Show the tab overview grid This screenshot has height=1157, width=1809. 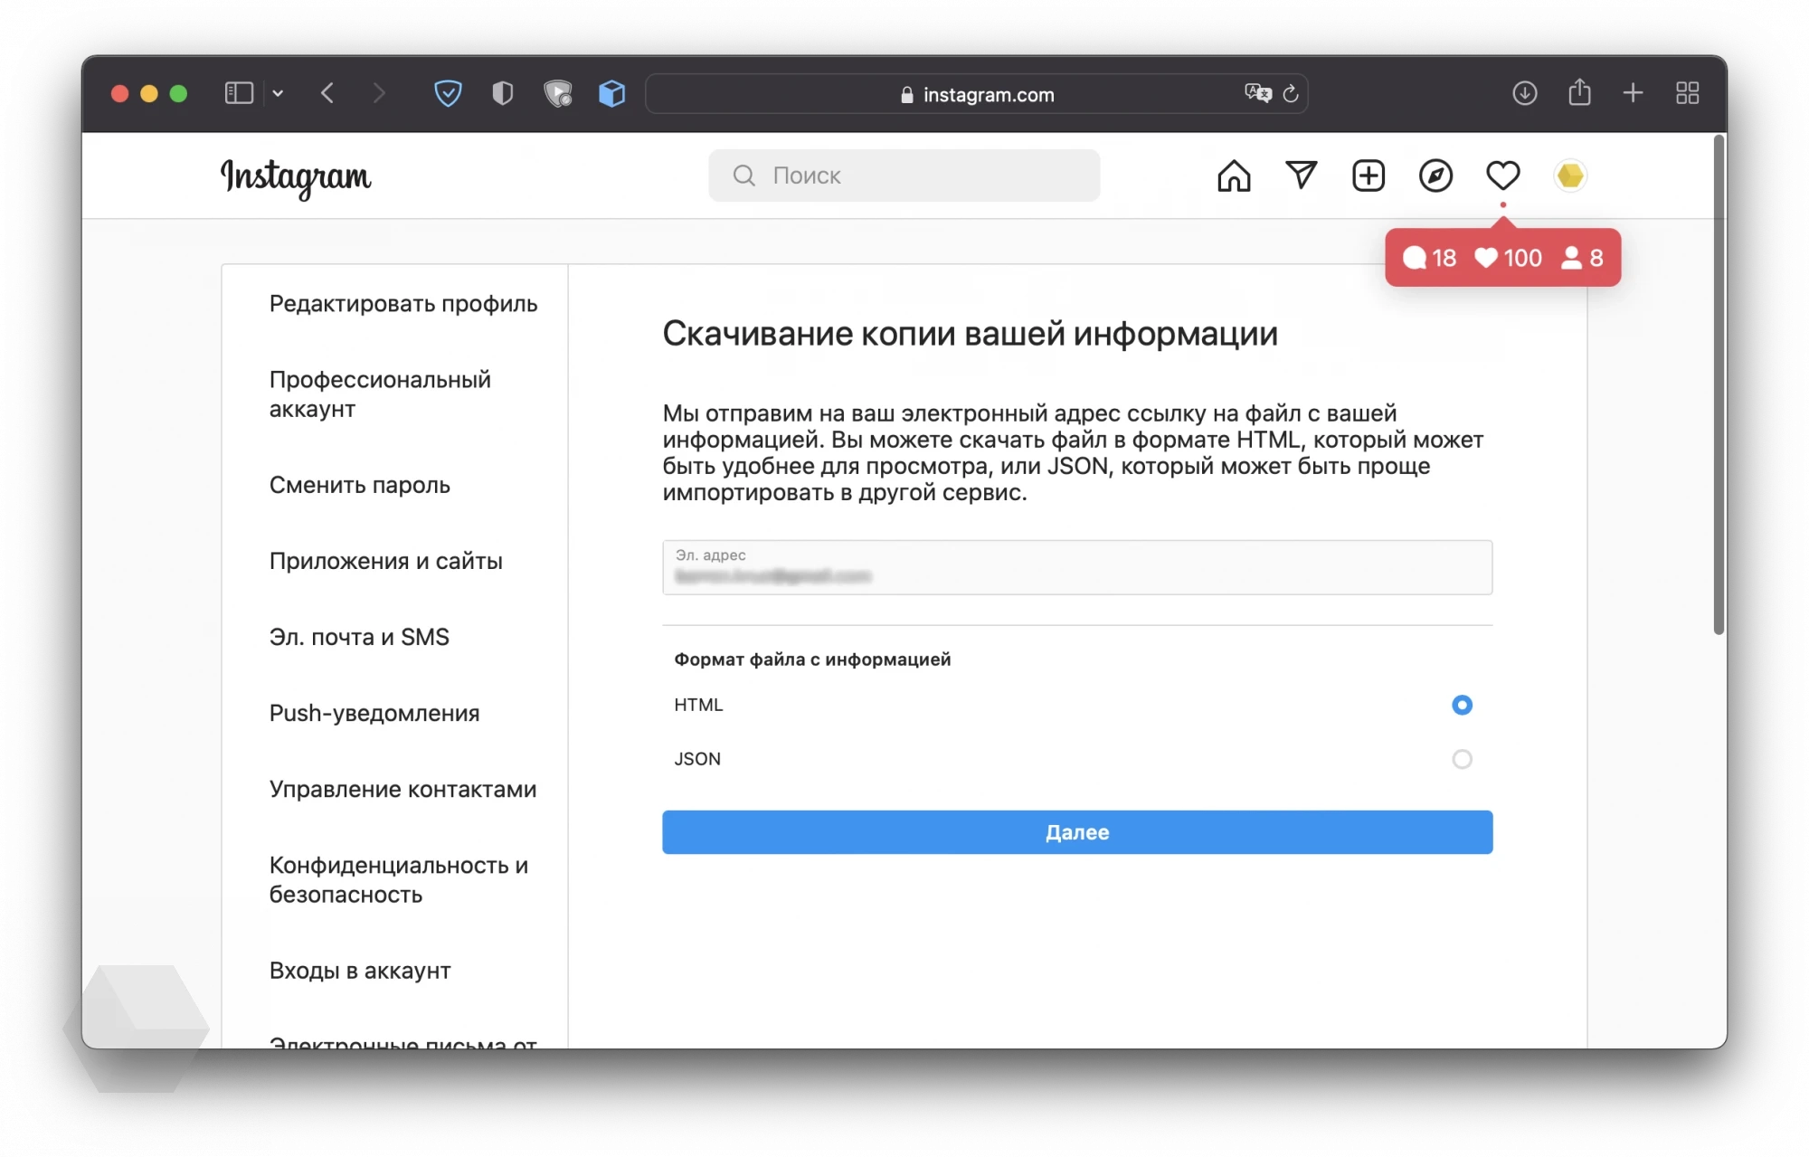point(1688,93)
